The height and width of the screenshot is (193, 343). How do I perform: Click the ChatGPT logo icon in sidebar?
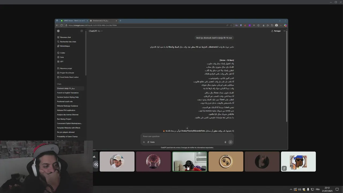pyautogui.click(x=58, y=31)
